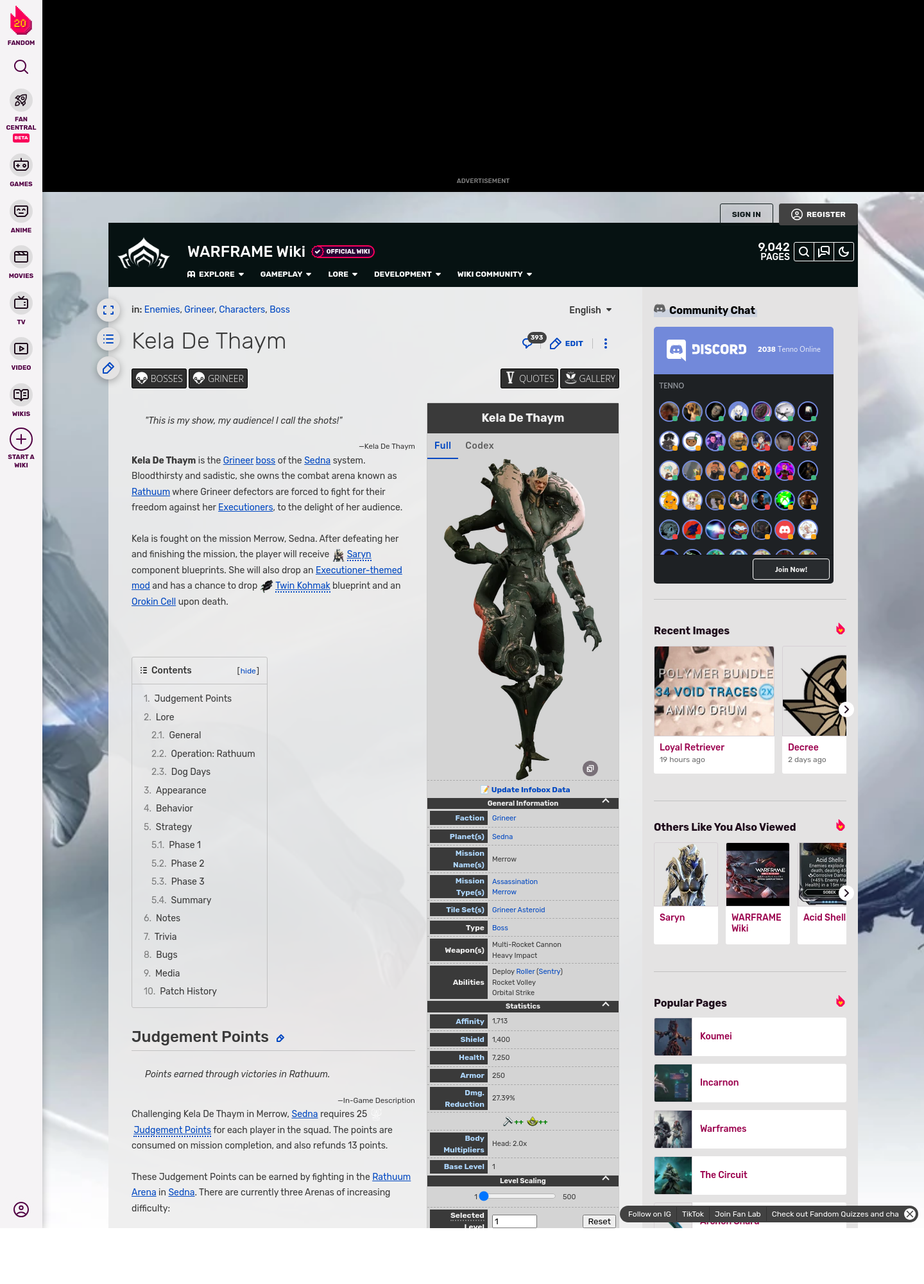Viewport: 924px width, 1284px height.
Task: Open the TV sidebar icon
Action: 21,302
